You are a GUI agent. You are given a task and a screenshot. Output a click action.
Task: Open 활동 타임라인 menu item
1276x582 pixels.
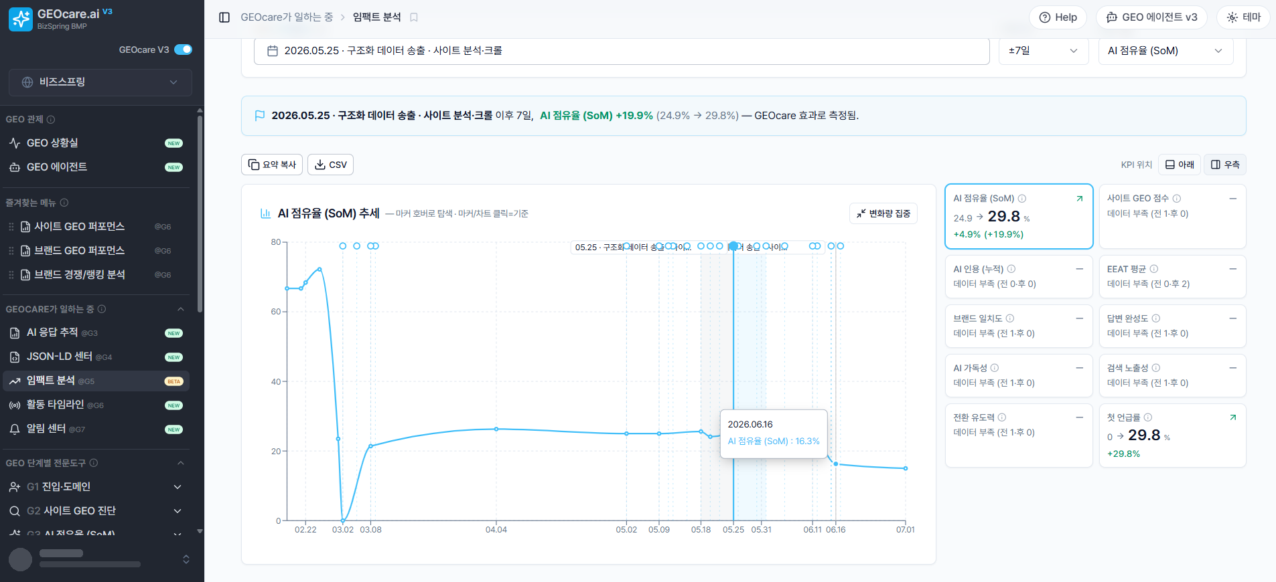pyautogui.click(x=96, y=405)
